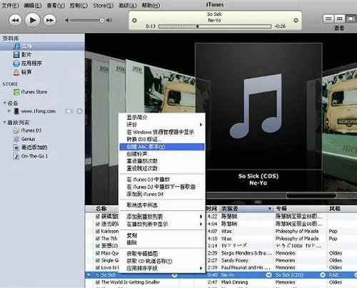Viewport: 357px width, 288px height.
Task: Open the Store(S) menu
Action: point(103,5)
